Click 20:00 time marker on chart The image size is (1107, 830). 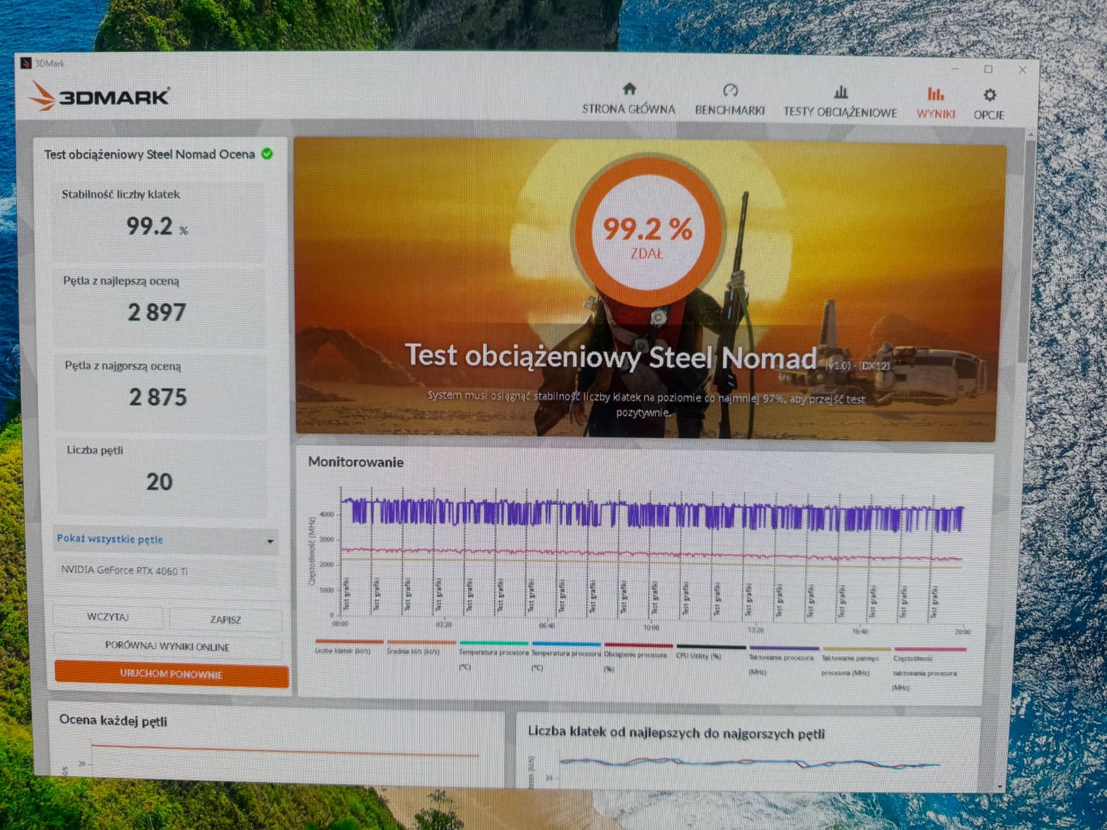tap(962, 632)
